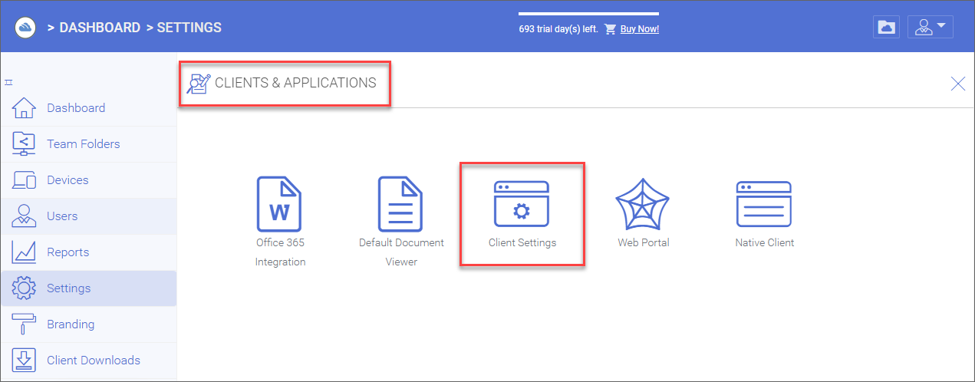975x382 pixels.
Task: Click the Client Settings label
Action: pos(522,242)
